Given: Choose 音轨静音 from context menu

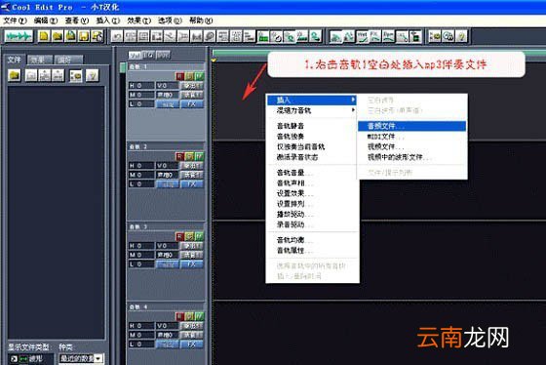Looking at the screenshot, I should 312,126.
